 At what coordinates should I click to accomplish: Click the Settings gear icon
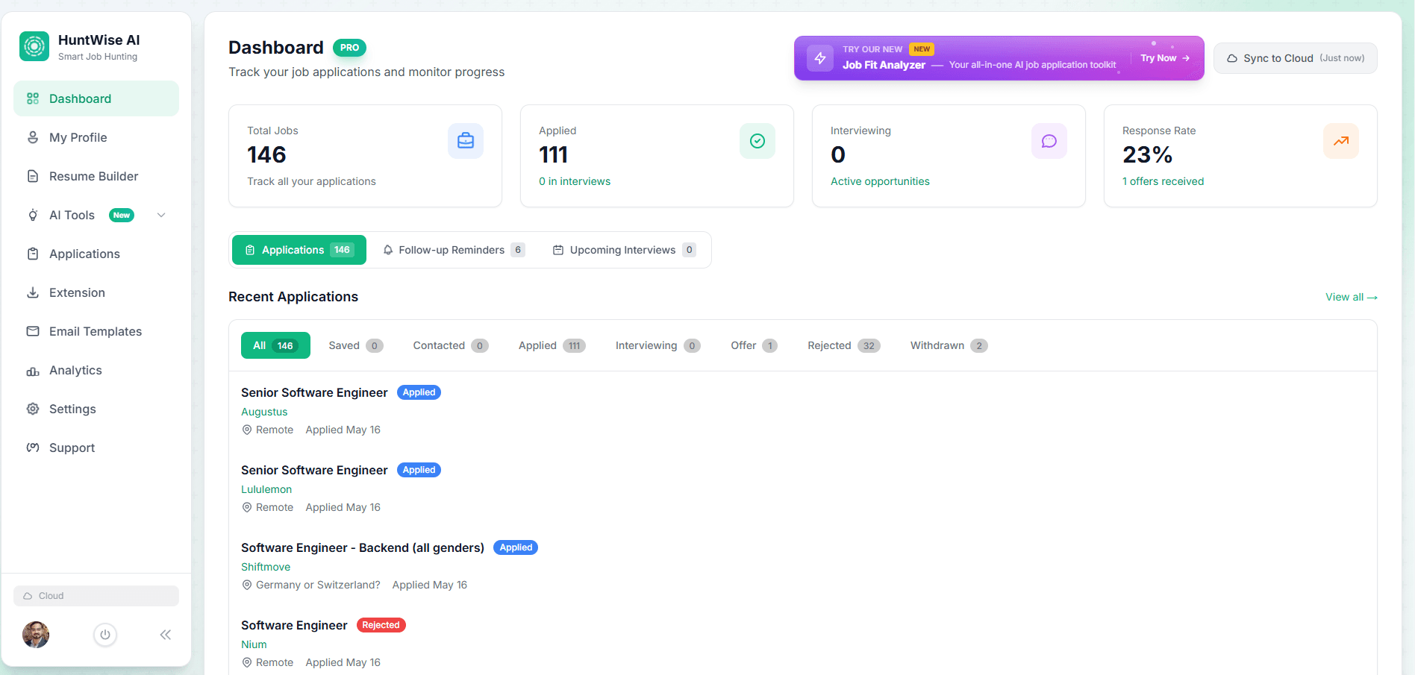(33, 409)
